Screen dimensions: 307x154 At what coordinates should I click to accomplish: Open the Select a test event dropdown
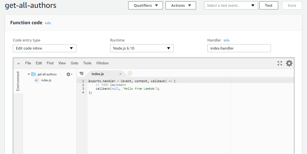click(x=231, y=5)
